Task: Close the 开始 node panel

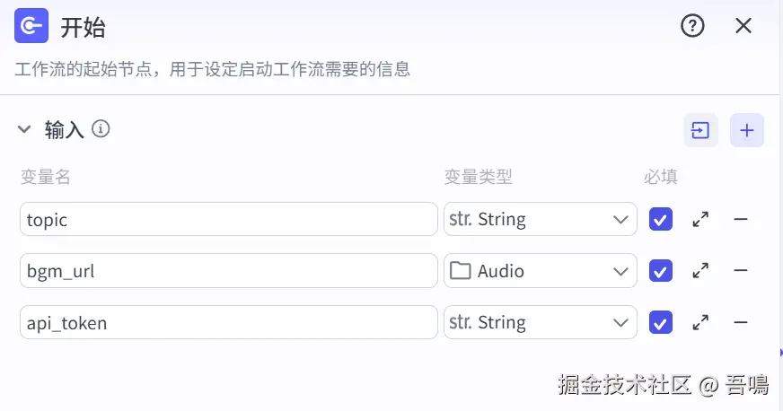Action: [x=743, y=26]
